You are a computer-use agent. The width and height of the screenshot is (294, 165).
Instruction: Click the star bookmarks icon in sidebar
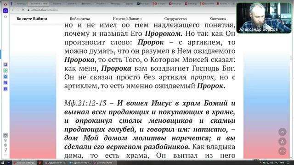pos(6,17)
